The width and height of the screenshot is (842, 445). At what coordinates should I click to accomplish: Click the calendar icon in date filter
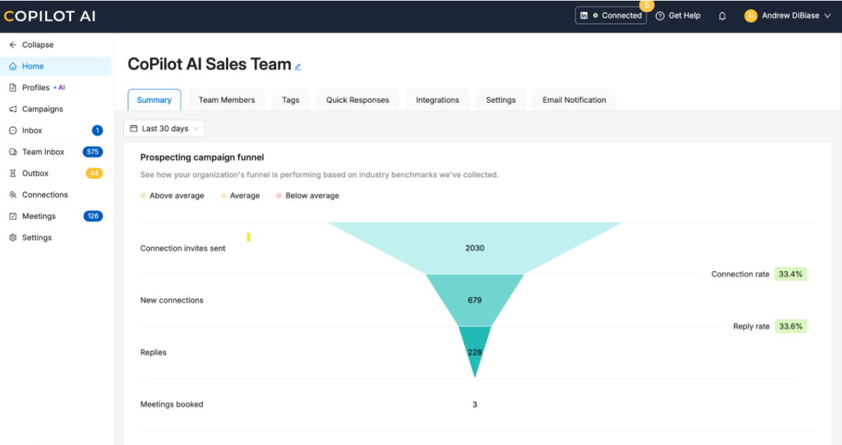pos(134,128)
